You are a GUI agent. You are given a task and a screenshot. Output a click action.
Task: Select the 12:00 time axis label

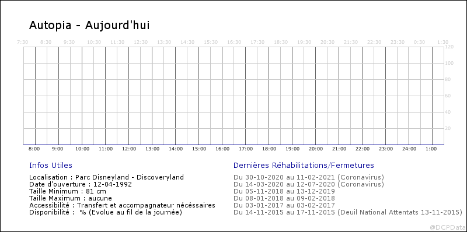(x=129, y=149)
